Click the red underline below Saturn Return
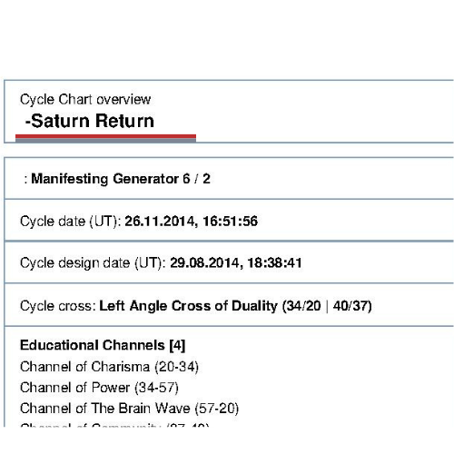Viewport: 454px width, 454px height. [x=105, y=136]
